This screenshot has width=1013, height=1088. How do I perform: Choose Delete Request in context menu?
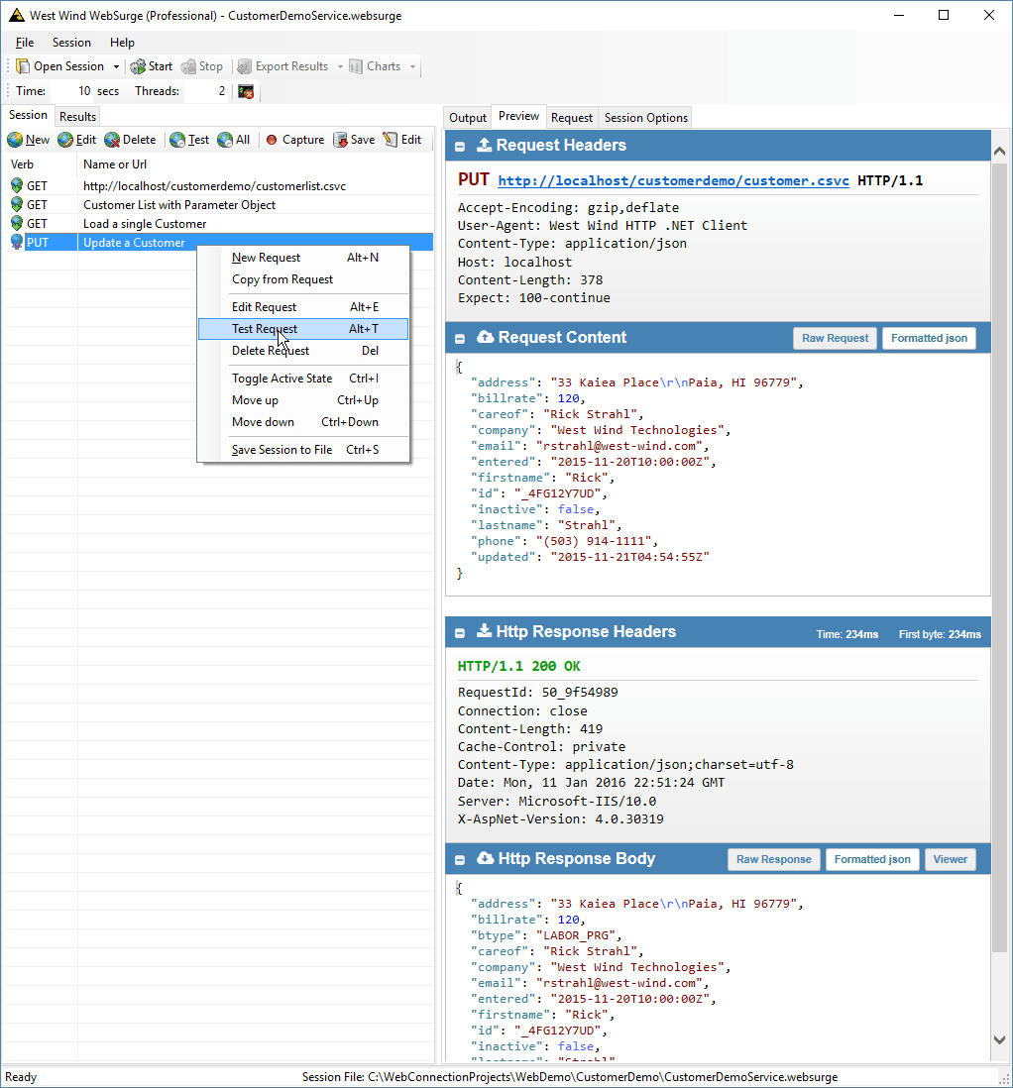pos(303,351)
